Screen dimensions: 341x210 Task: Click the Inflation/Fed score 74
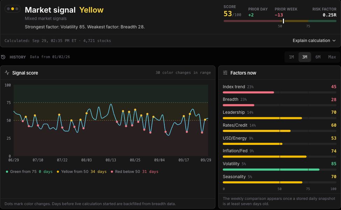click(334, 151)
